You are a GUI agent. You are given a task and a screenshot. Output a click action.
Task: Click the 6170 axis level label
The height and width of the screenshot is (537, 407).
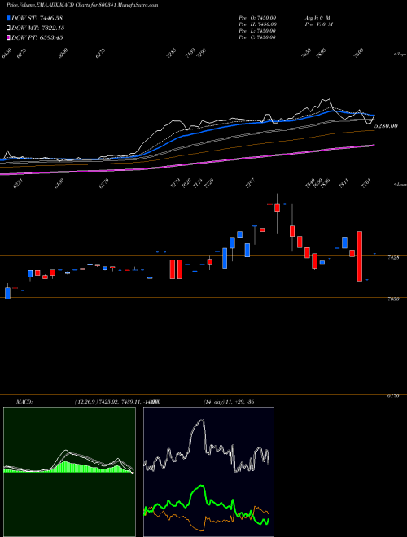393,395
